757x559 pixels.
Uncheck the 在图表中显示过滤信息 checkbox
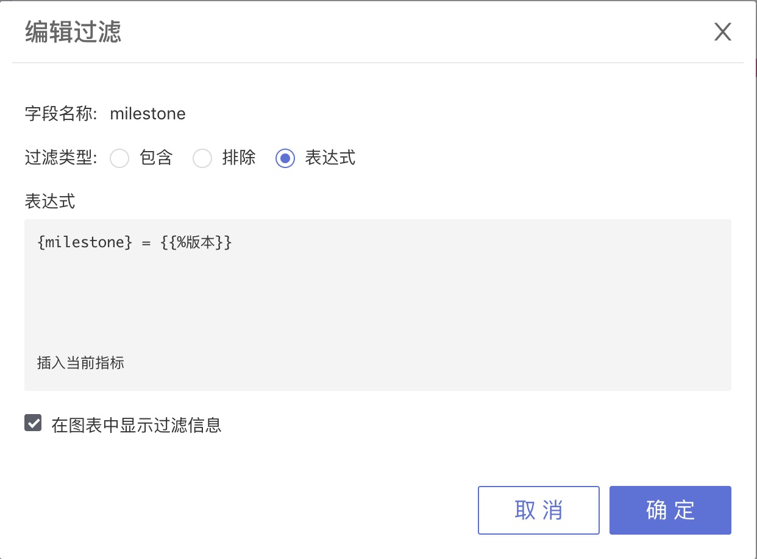click(x=33, y=423)
